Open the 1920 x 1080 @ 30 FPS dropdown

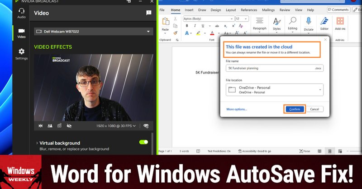[x=116, y=126]
